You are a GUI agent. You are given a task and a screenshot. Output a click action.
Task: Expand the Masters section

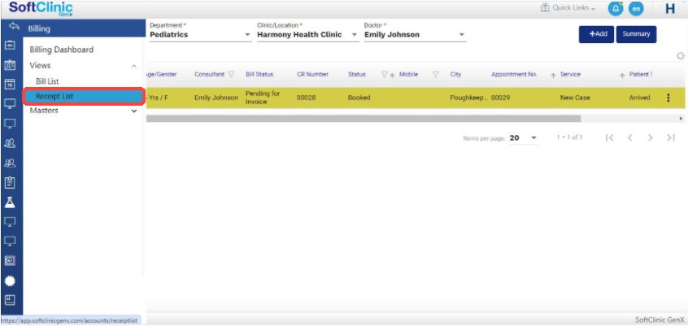tap(134, 111)
